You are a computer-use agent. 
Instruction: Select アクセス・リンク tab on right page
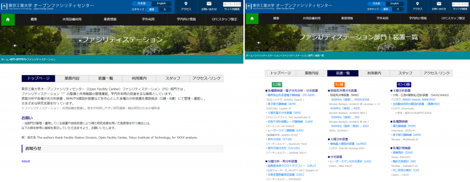(437, 73)
